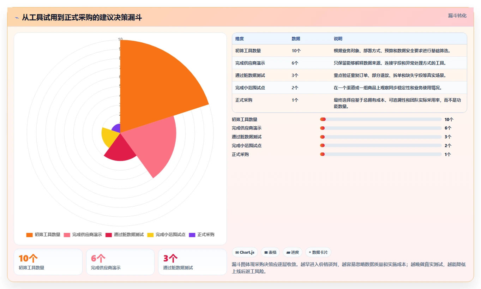Click the 3个 value in the table
Screen dimensions: 481x289
click(x=295, y=76)
